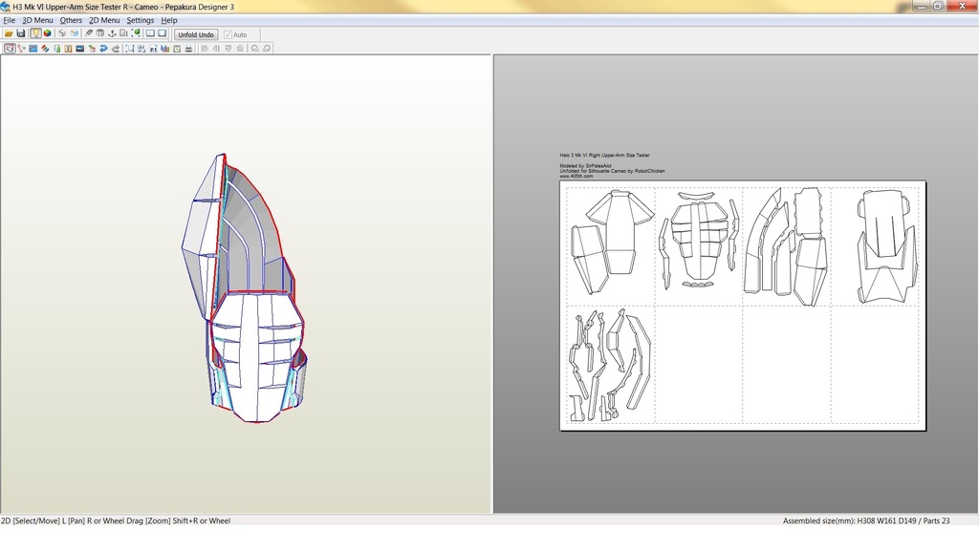Click the red and blue striped edge color icon

[45, 49]
